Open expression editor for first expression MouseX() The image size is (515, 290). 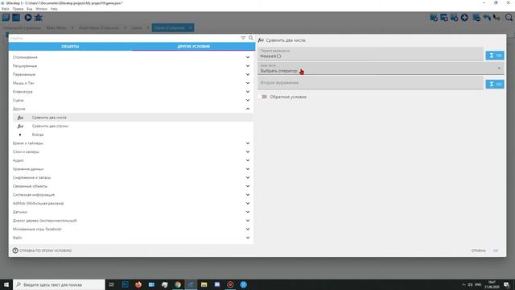pos(495,56)
